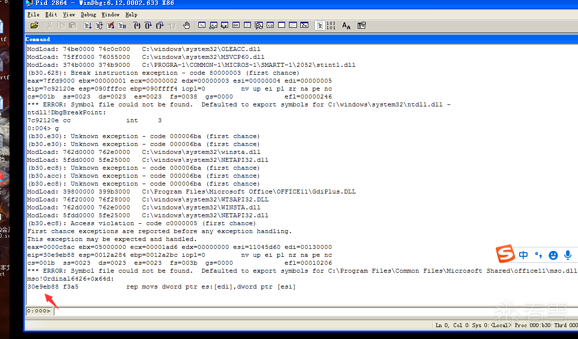Stop debugging with the red X icon
The width and height of the screenshot is (578, 339).
pyautogui.click(x=110, y=25)
